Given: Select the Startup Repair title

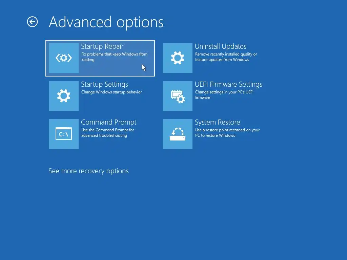Looking at the screenshot, I should pos(102,46).
